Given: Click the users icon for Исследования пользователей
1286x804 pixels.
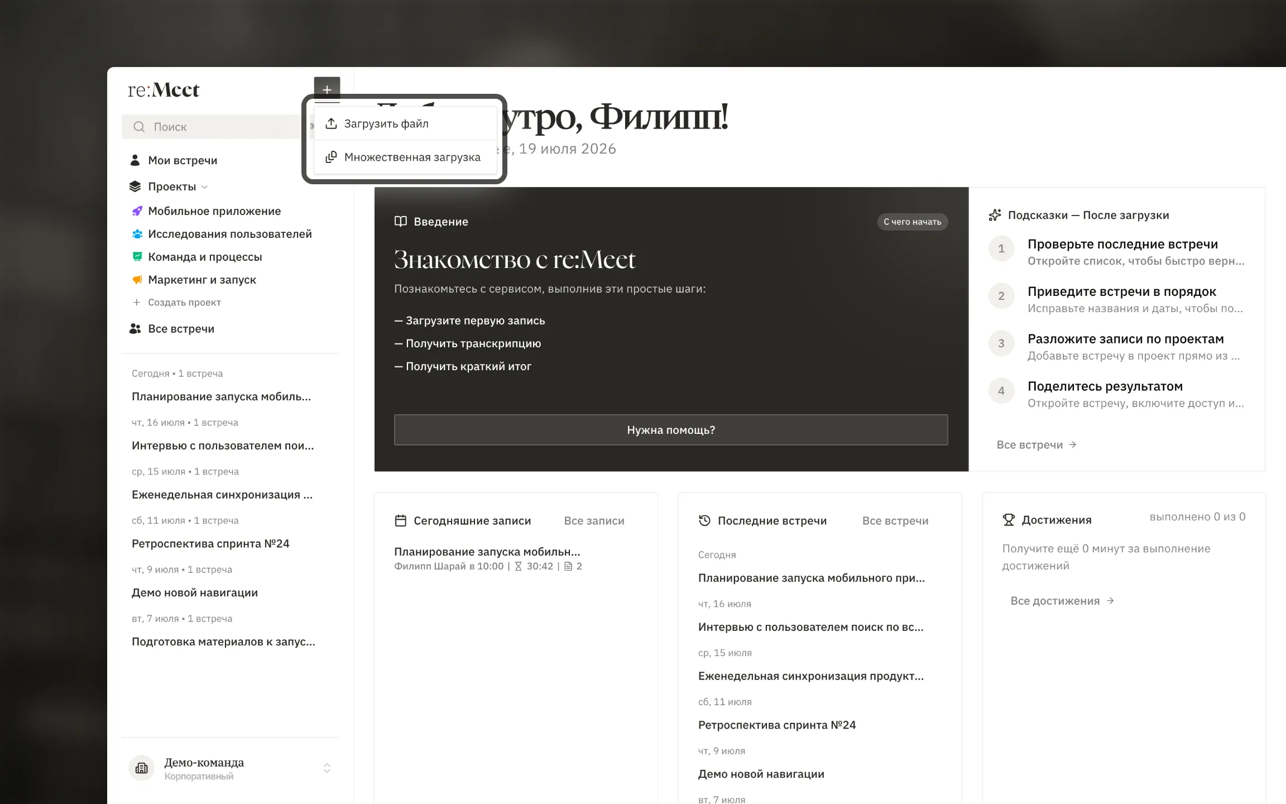Looking at the screenshot, I should tap(137, 234).
